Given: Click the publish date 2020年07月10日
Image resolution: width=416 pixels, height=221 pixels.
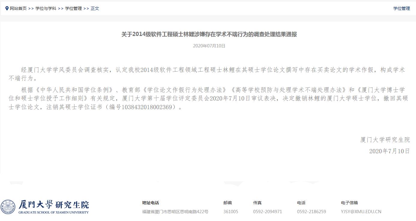Looking at the screenshot, I should click(209, 46).
